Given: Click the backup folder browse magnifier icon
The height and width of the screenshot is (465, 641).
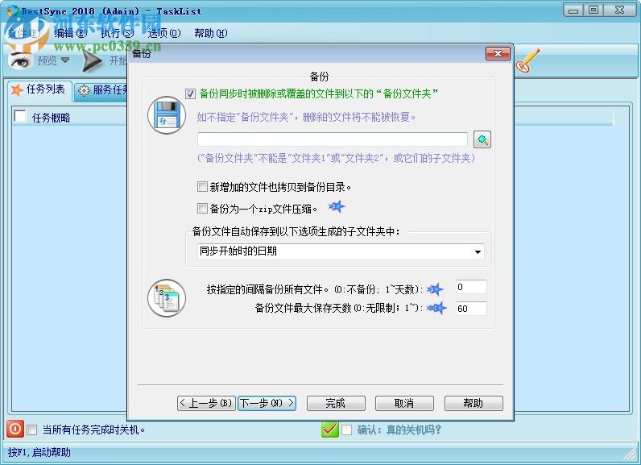Looking at the screenshot, I should (x=482, y=139).
